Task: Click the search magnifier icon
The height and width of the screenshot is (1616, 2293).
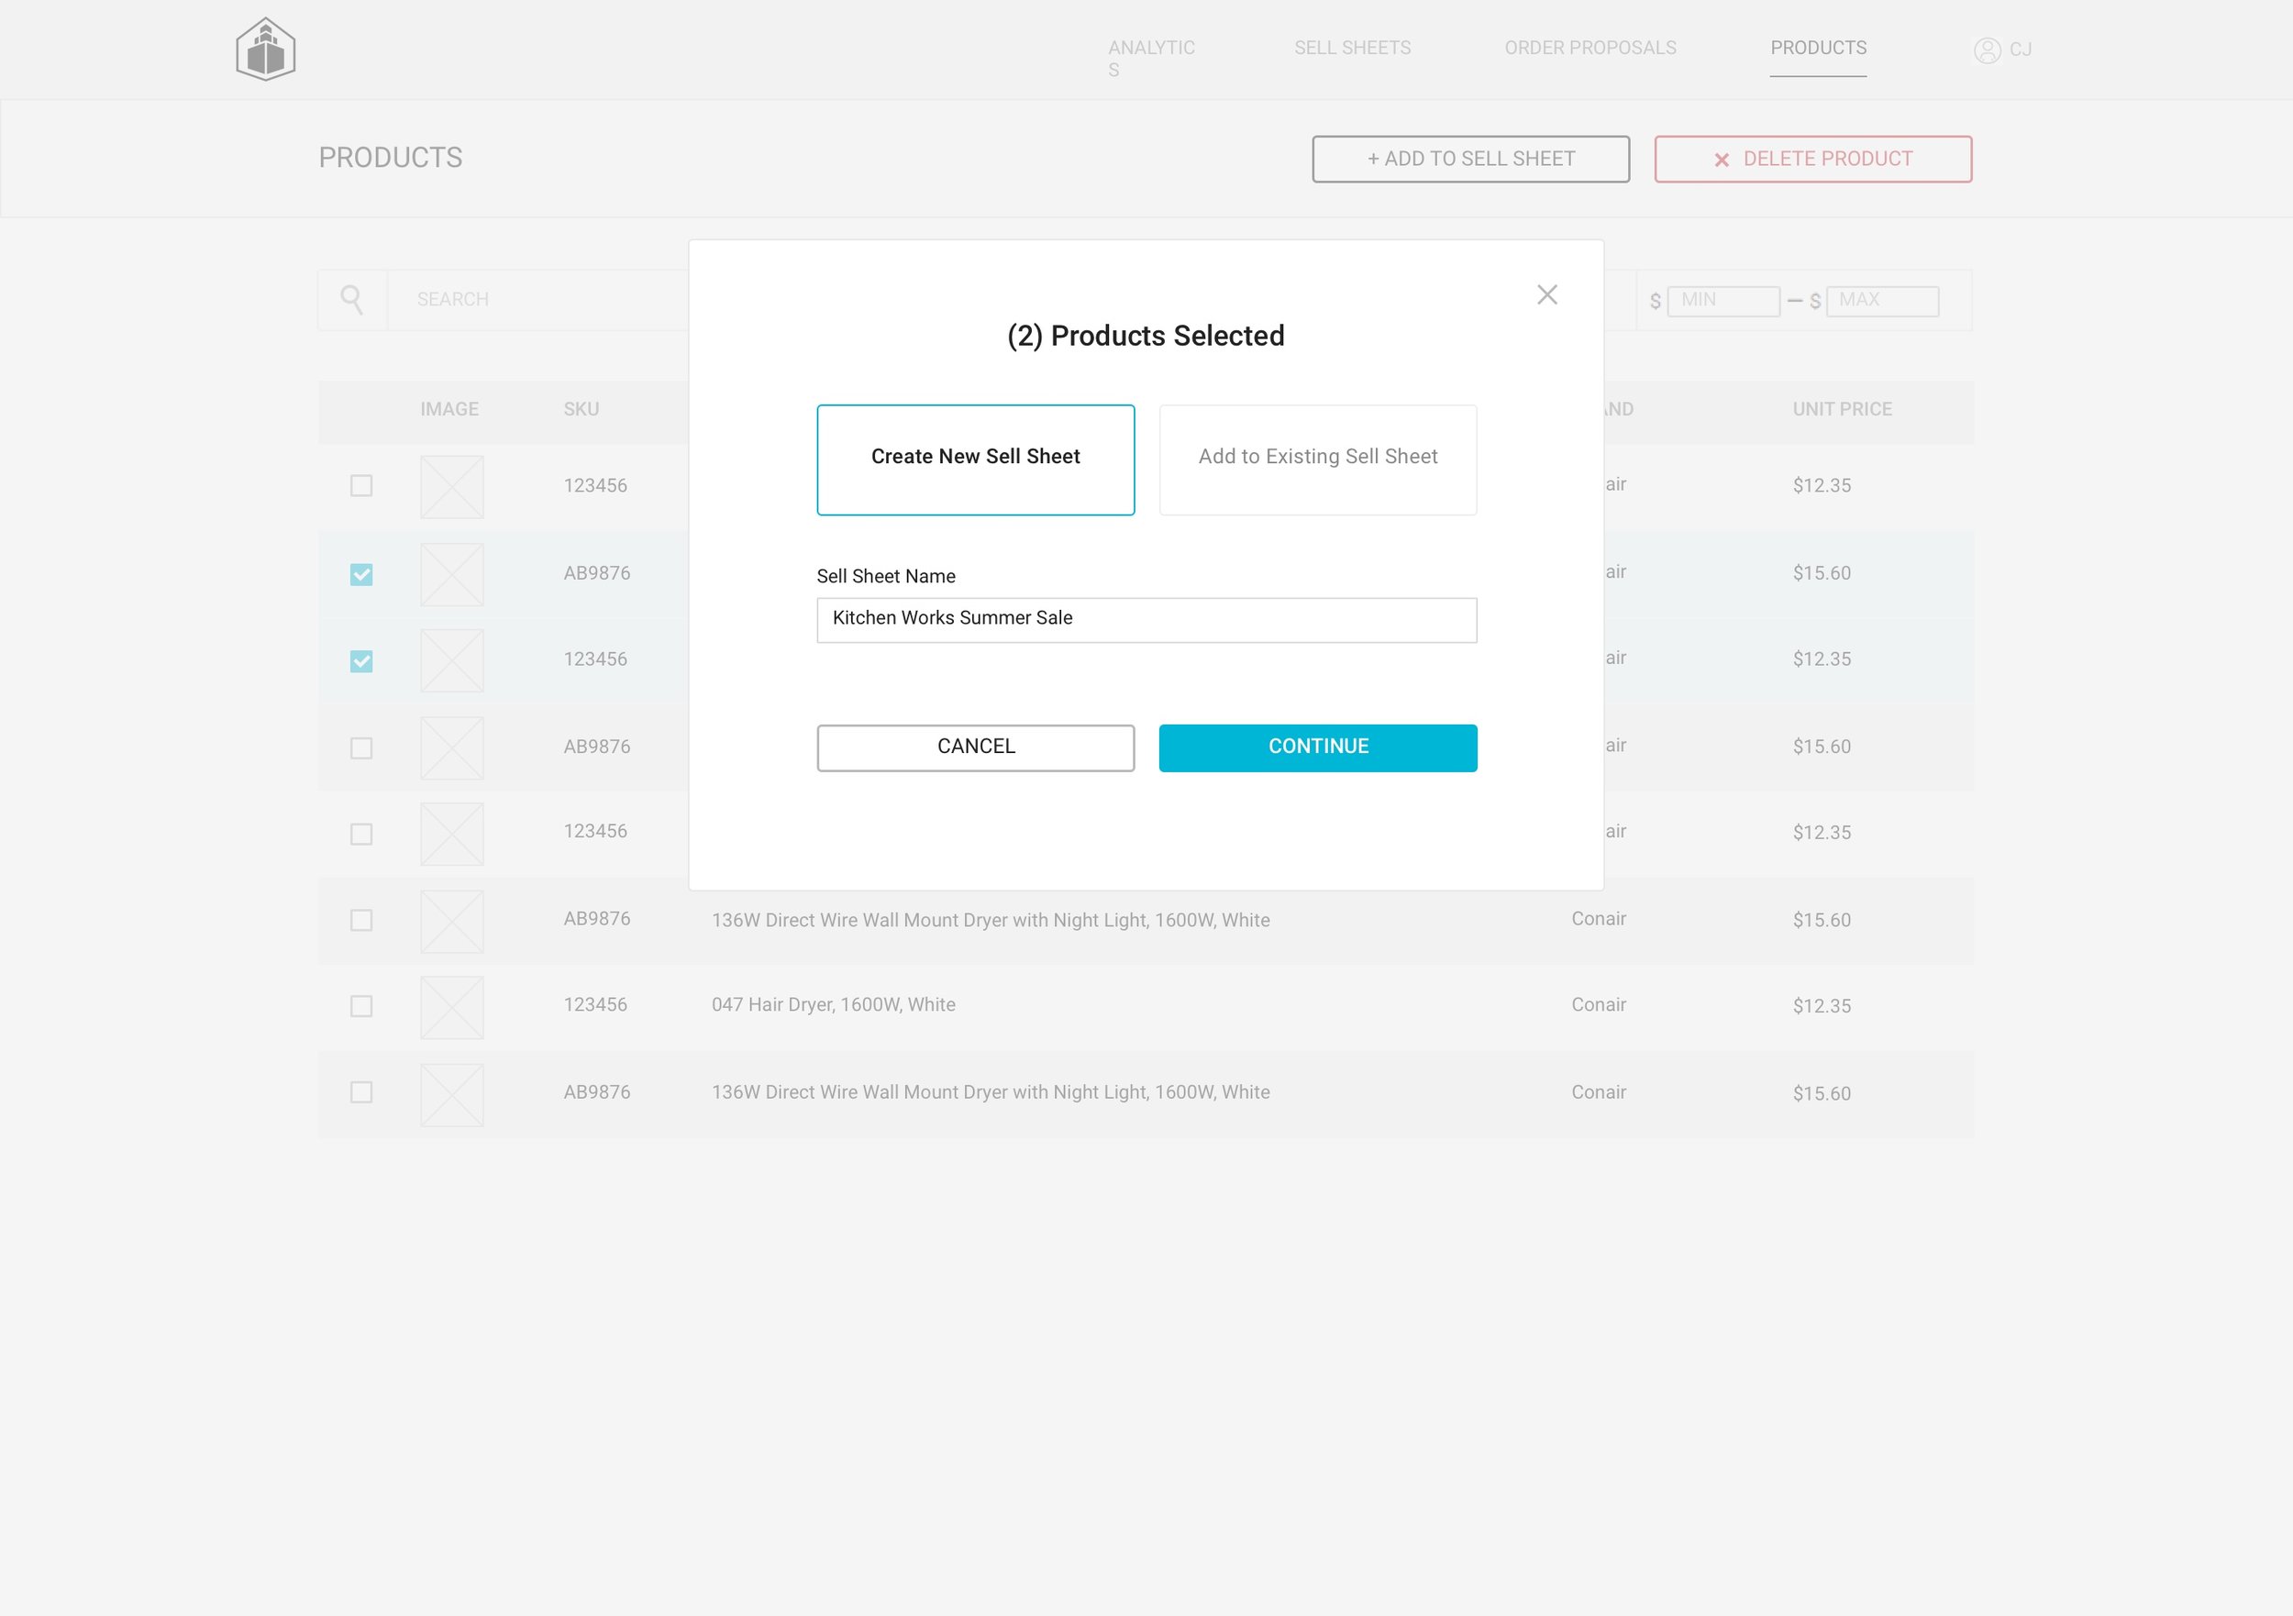Action: tap(351, 301)
